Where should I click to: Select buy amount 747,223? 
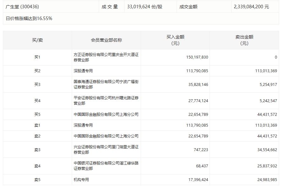pyautogui.click(x=201, y=150)
